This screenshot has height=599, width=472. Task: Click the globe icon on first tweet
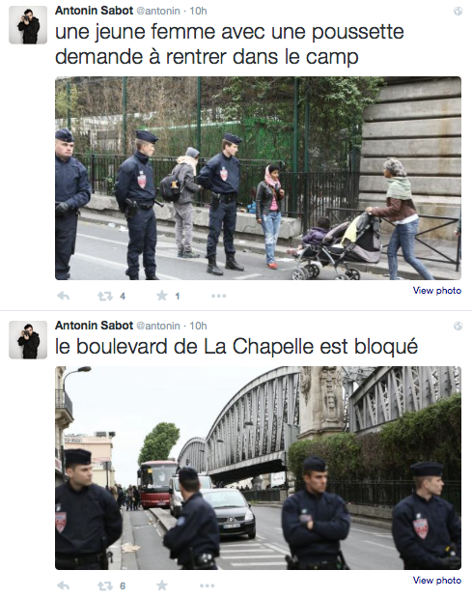pyautogui.click(x=458, y=11)
